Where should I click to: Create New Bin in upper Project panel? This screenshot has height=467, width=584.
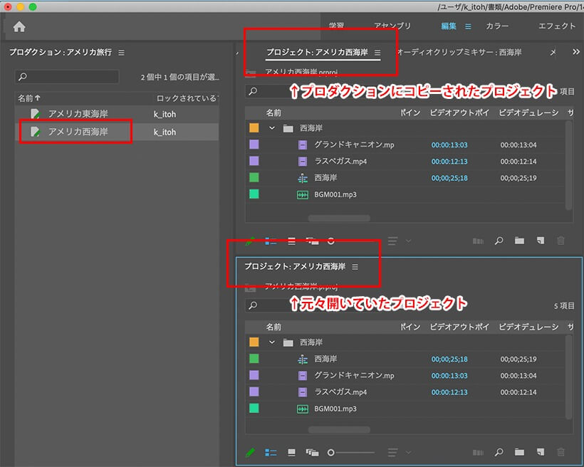click(x=519, y=241)
